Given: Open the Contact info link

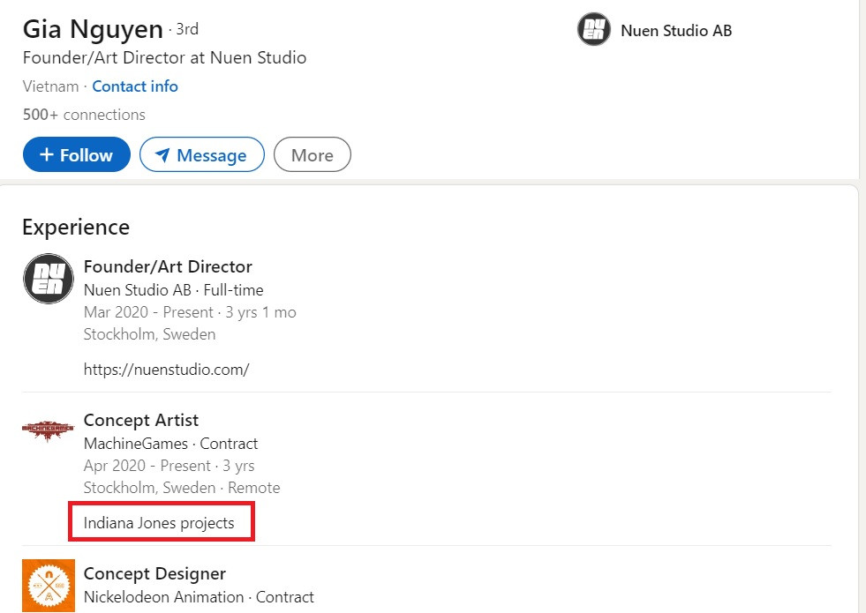Looking at the screenshot, I should [135, 86].
